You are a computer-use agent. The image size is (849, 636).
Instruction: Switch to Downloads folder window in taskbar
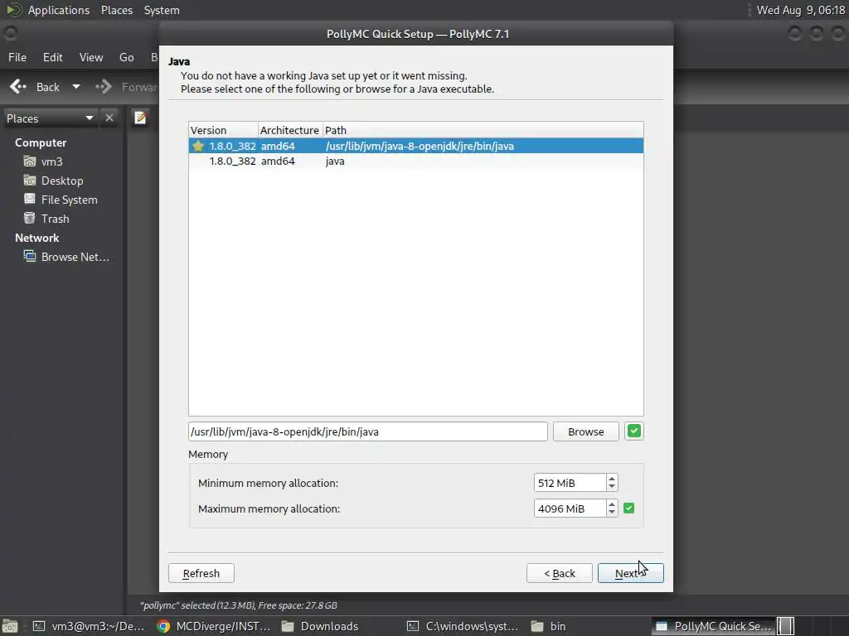321,626
